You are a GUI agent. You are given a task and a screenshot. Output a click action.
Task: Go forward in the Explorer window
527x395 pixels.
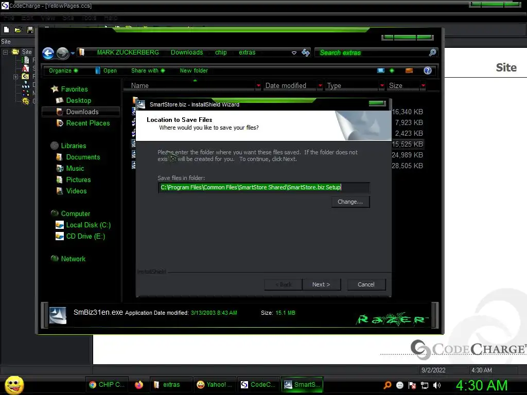pos(62,53)
